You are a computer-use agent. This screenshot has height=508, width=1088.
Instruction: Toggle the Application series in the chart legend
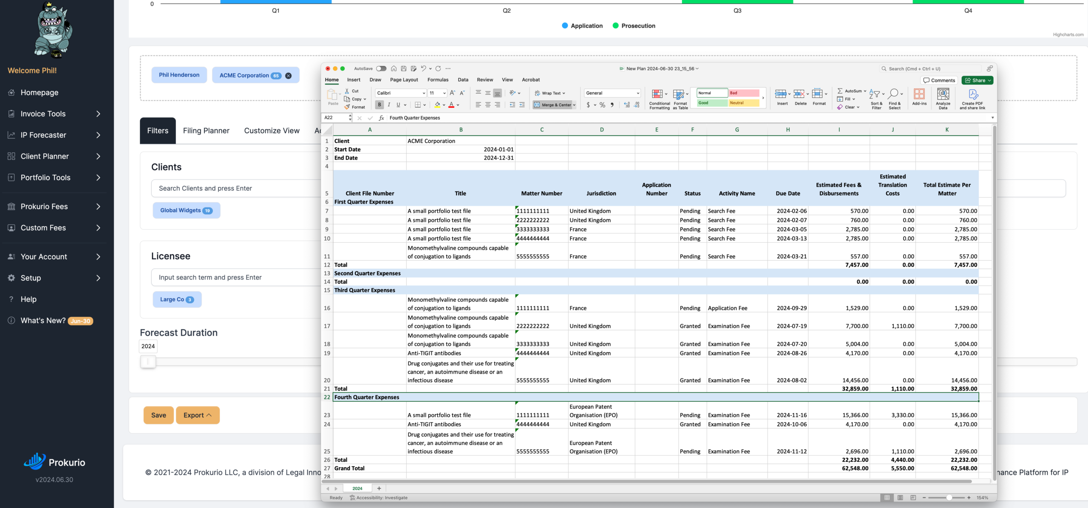tap(582, 26)
